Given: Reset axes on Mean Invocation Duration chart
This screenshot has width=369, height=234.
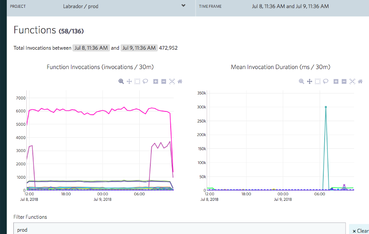Looking at the screenshot, I should (360, 81).
